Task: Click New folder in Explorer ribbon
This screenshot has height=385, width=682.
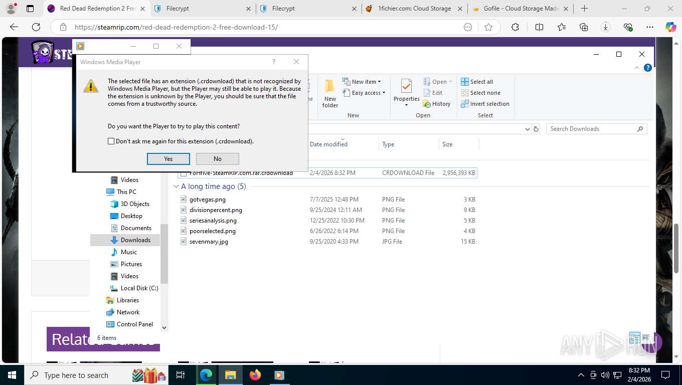Action: point(330,94)
